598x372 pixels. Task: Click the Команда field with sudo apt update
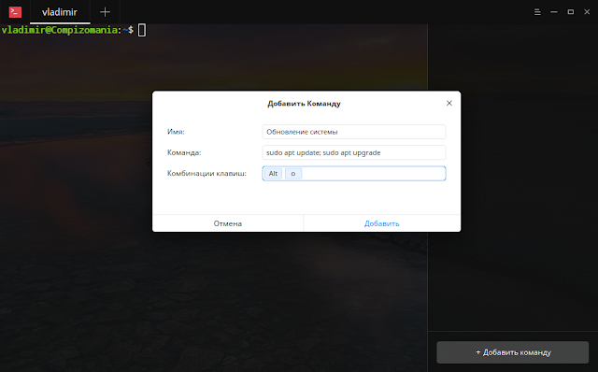point(354,152)
